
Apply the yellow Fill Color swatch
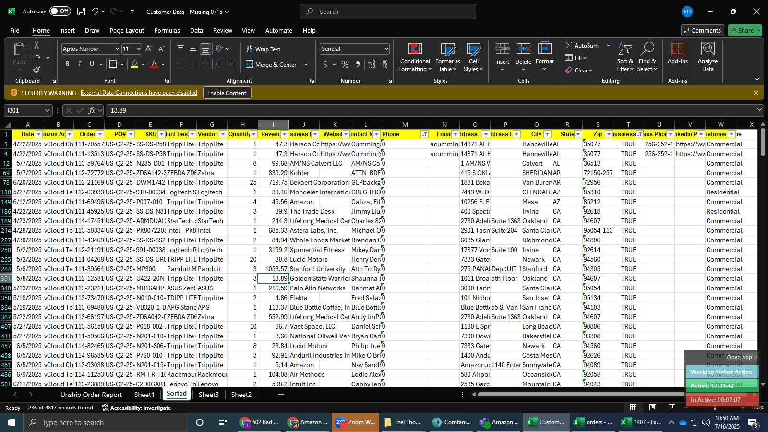134,64
